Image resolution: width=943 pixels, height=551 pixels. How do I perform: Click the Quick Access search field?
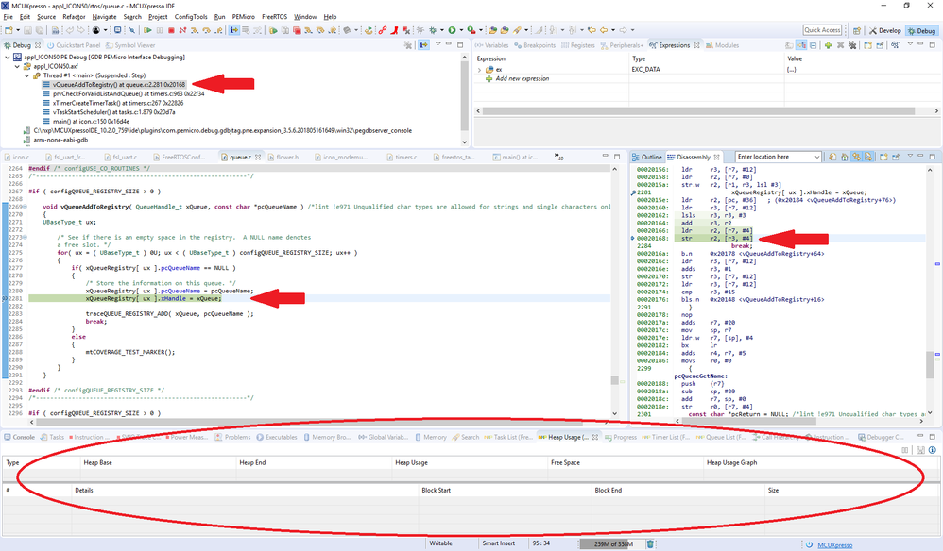point(823,30)
